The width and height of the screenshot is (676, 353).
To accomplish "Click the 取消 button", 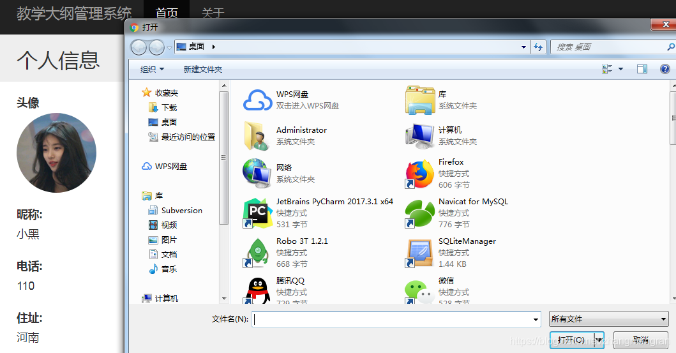I will point(641,340).
